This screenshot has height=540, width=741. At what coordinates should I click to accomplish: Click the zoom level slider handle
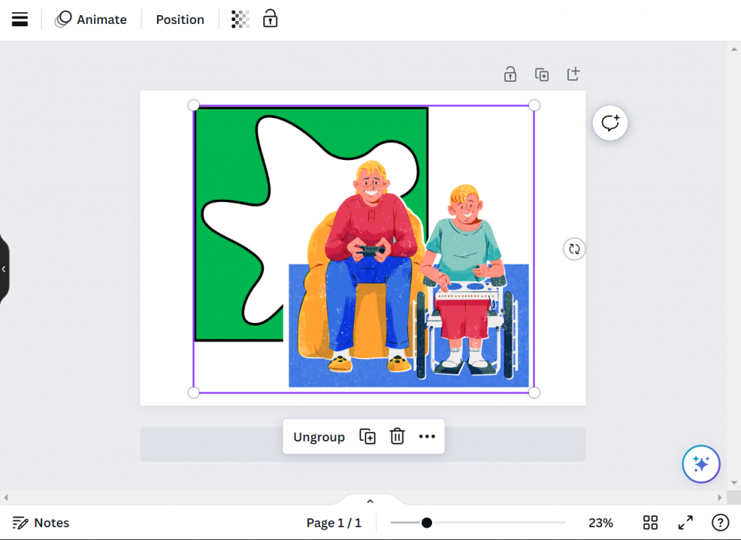point(427,522)
